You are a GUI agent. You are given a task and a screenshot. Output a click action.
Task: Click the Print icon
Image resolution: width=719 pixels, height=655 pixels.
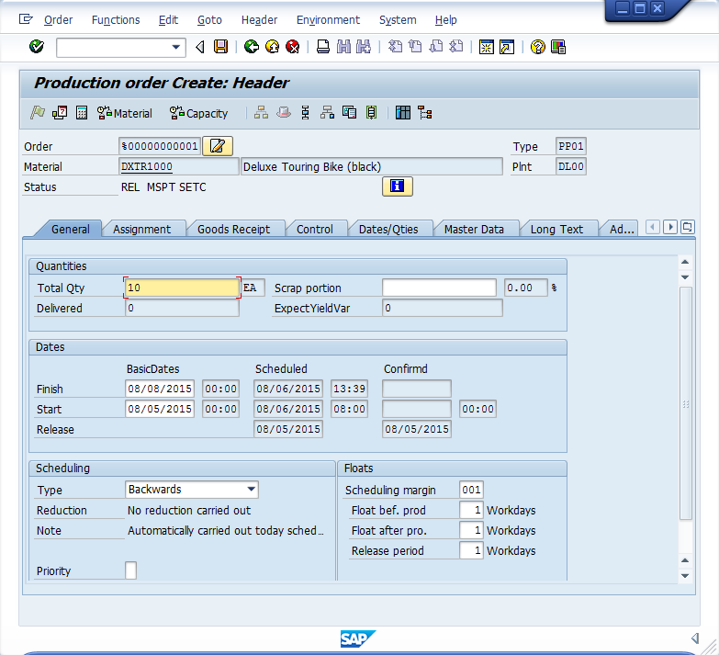tap(323, 47)
